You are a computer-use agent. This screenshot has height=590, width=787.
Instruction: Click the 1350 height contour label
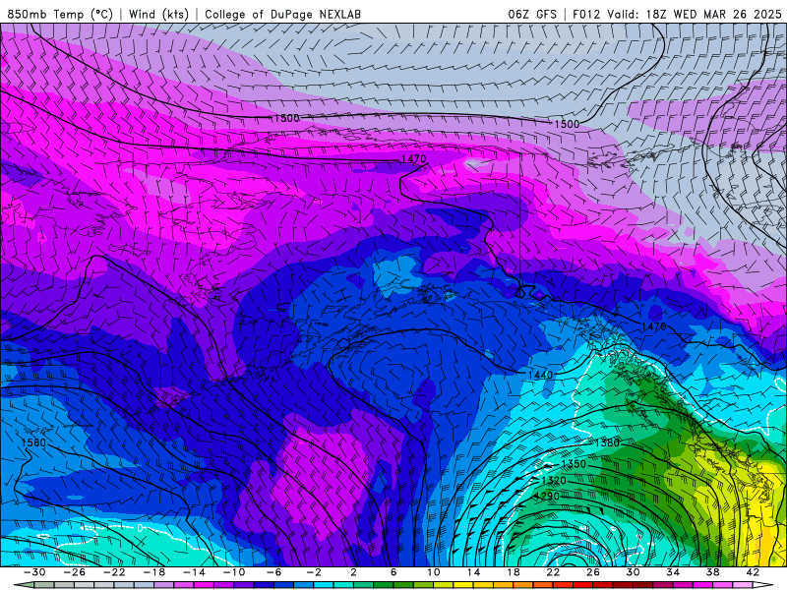(x=574, y=464)
